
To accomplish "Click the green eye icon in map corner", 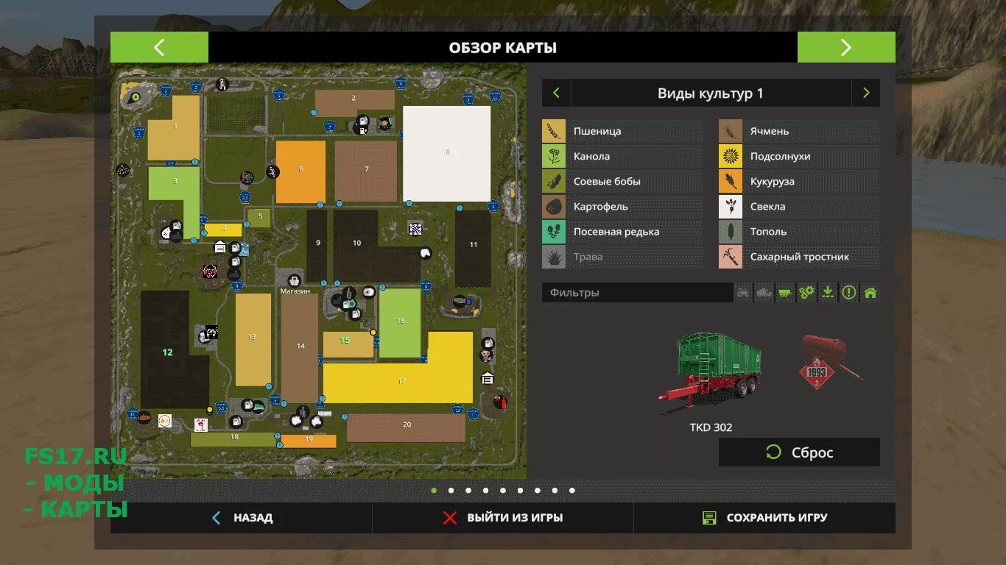I will pos(134,96).
